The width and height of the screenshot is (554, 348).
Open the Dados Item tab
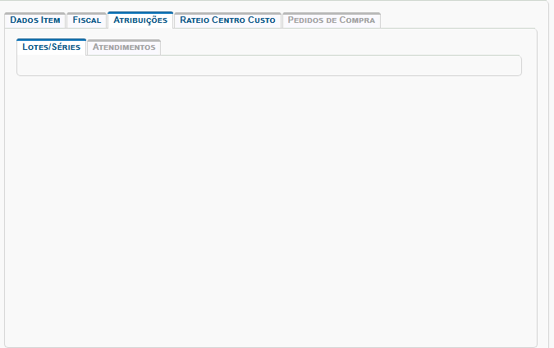pyautogui.click(x=34, y=20)
